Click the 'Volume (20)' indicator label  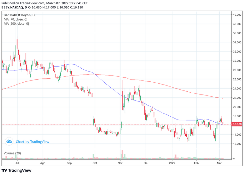12,153
